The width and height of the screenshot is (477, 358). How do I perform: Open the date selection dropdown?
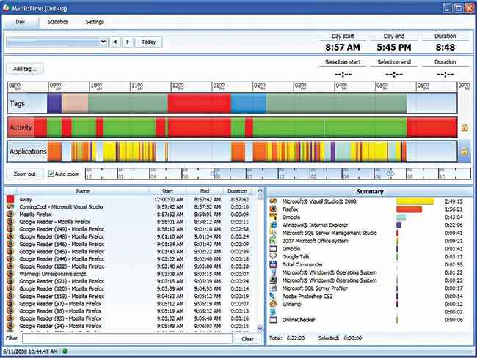(103, 42)
